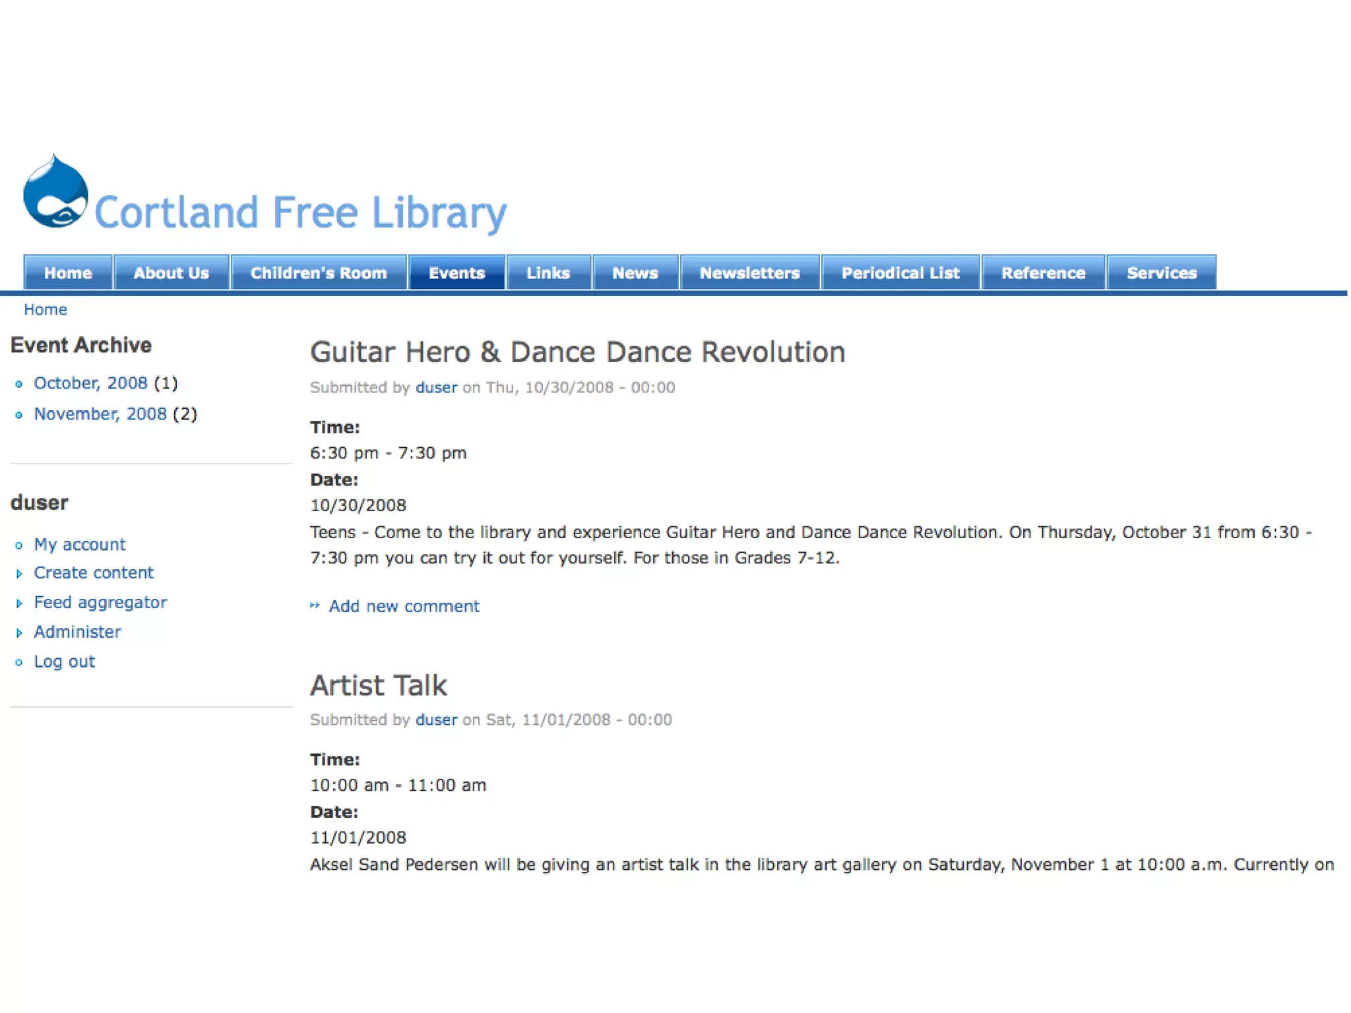This screenshot has height=1013, width=1351.
Task: Click the duser sidebar block heading
Action: tap(40, 503)
